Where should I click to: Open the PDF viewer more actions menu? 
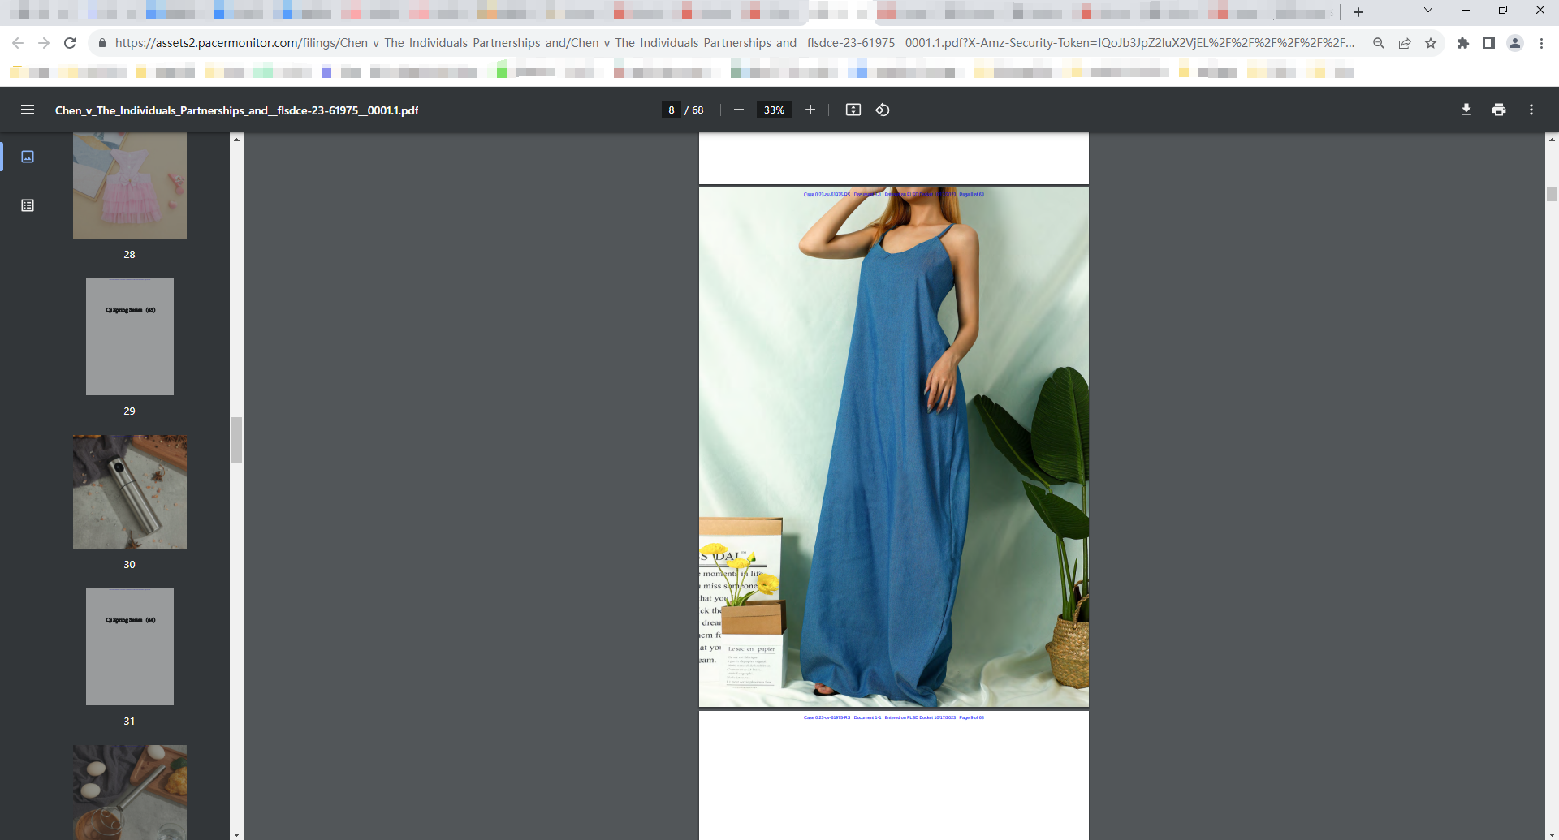[1531, 110]
